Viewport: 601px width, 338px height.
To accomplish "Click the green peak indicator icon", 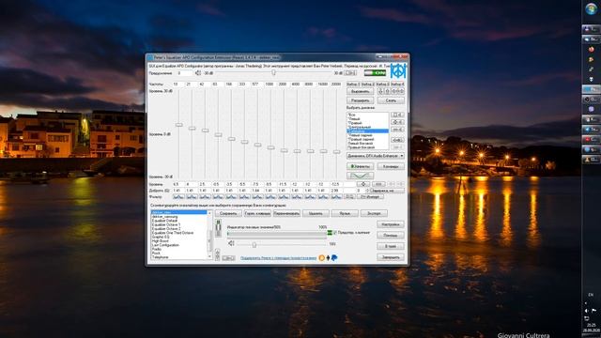I will coord(330,233).
